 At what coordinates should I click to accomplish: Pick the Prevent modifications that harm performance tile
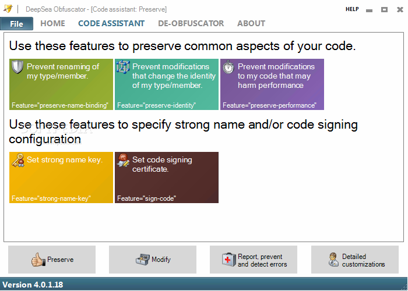(x=272, y=84)
